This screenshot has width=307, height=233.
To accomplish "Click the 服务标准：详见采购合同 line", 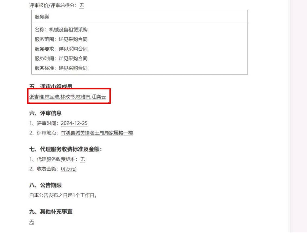I will [61, 68].
